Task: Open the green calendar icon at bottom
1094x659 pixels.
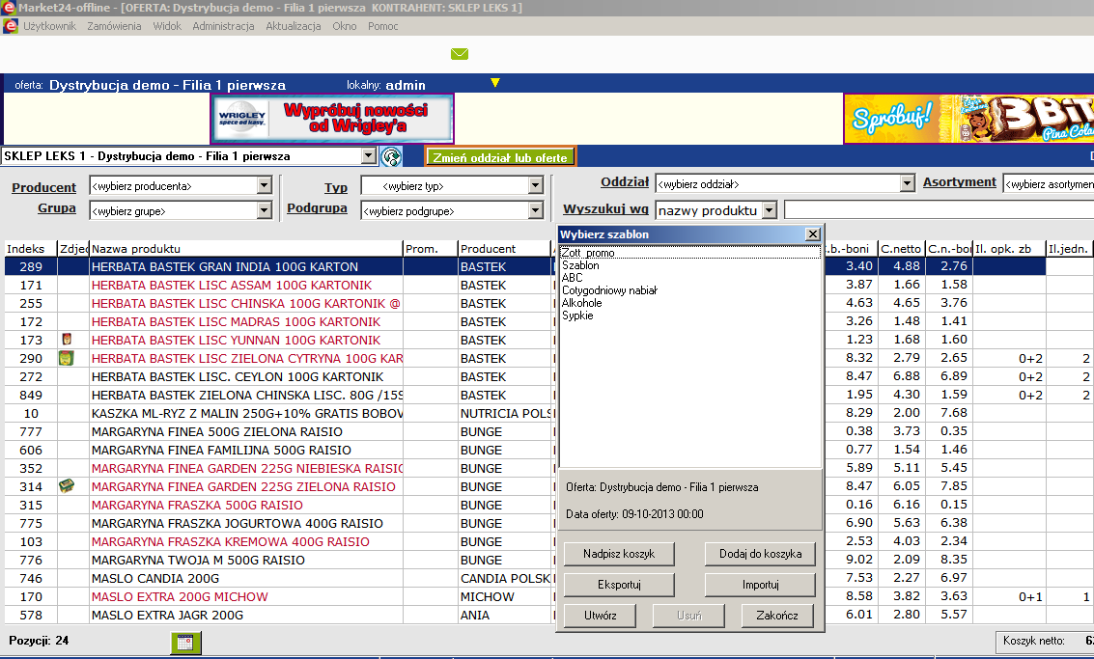Action: point(185,643)
